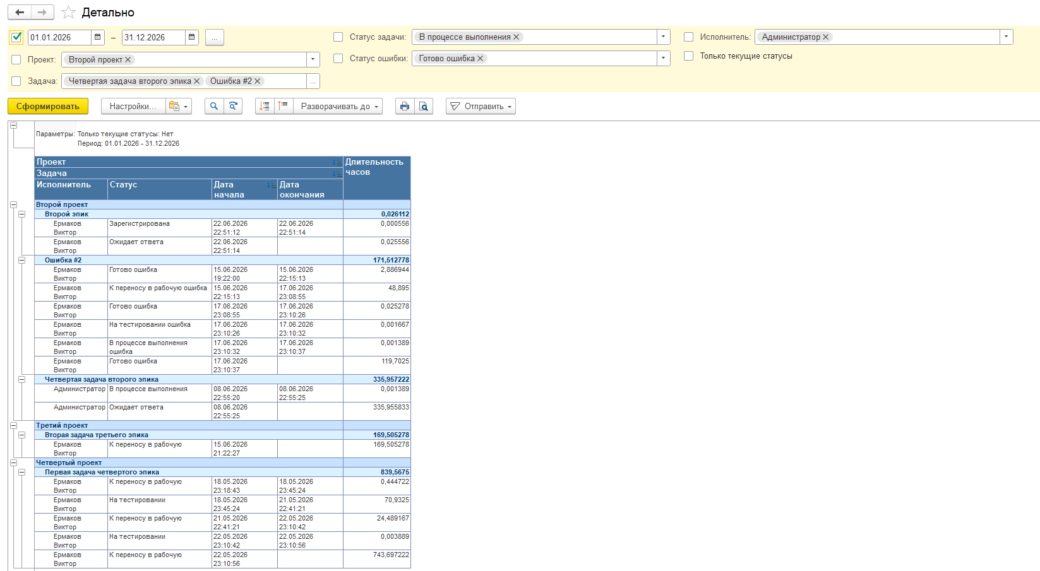Click sort icon in Задача header
The image size is (1040, 571).
[337, 174]
